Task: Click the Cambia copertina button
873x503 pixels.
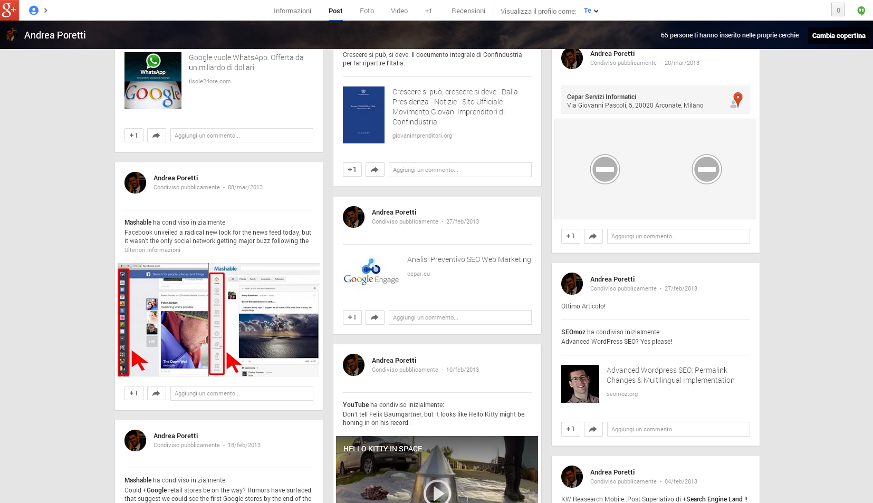Action: coord(838,35)
